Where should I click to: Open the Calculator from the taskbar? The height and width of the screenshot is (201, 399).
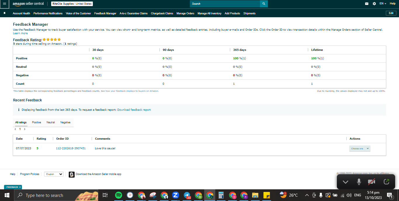[x=221, y=195]
